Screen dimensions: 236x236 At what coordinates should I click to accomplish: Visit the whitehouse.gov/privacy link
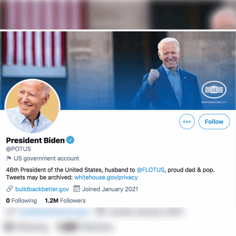click(106, 177)
